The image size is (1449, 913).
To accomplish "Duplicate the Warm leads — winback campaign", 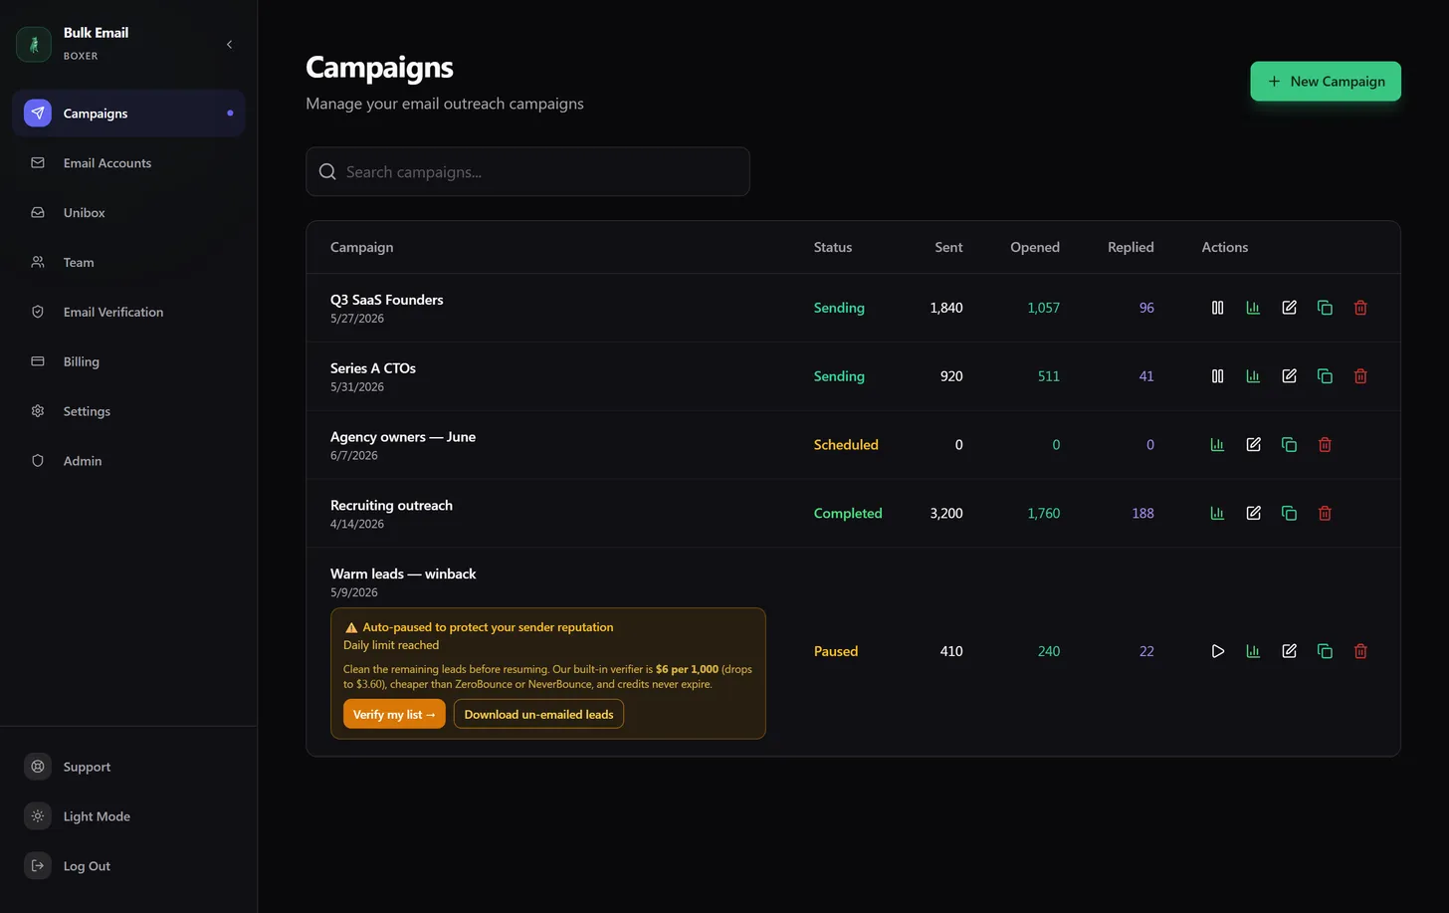I will pos(1325,651).
